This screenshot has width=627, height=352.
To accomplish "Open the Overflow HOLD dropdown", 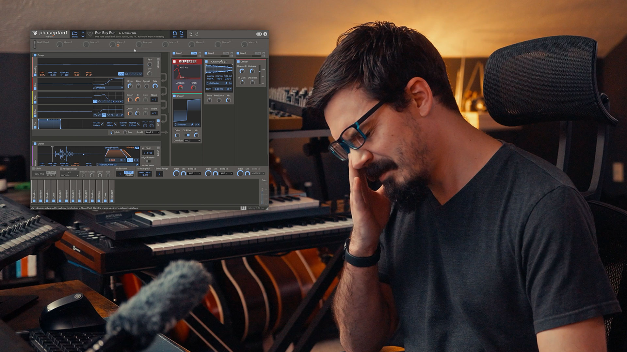I will point(192,140).
